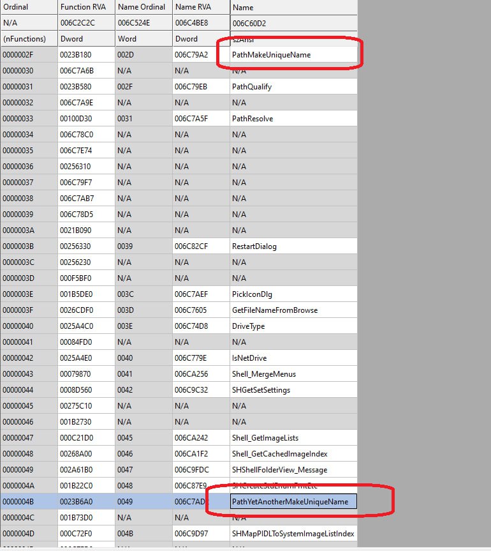Screen dimensions: 491x551
Task: Sort by the Function RVA column header
Action: 86,7
